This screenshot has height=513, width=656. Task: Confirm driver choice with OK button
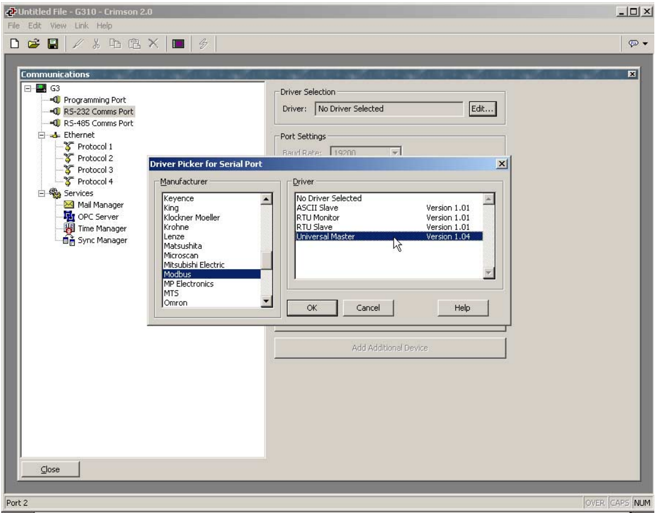(312, 308)
